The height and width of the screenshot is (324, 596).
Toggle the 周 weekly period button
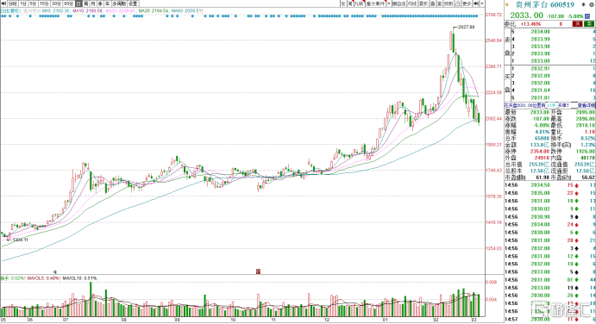click(x=86, y=3)
